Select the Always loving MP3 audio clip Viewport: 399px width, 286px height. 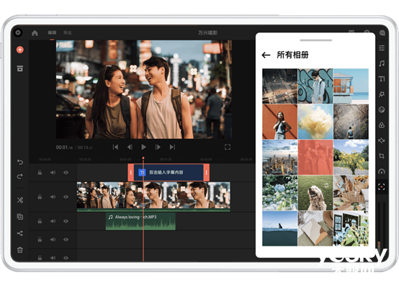coord(140,221)
